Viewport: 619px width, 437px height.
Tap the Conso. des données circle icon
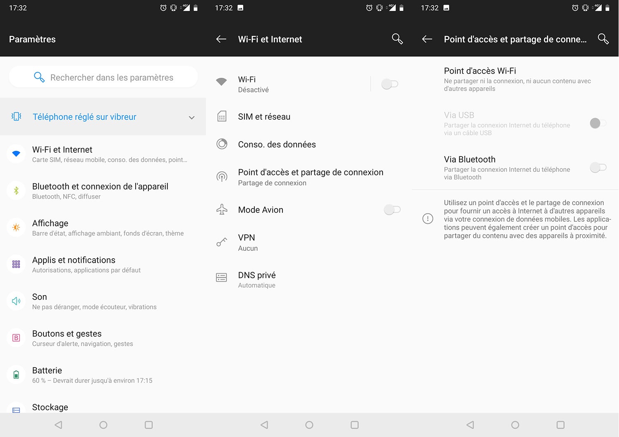tap(222, 144)
